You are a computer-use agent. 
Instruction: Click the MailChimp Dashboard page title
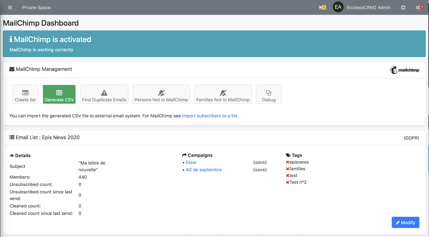click(41, 23)
